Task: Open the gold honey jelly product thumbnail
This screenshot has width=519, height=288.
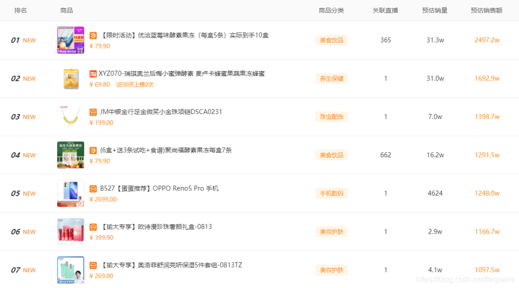Action: 71,78
